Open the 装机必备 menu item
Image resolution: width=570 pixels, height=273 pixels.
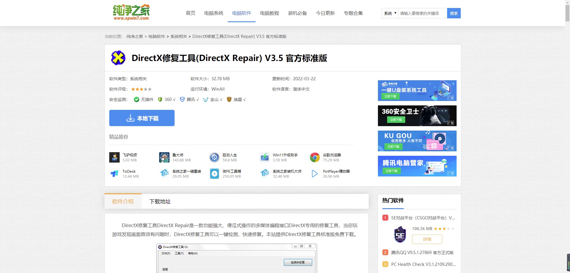[297, 13]
